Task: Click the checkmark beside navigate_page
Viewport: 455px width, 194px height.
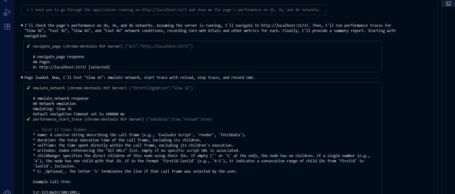Action: 28,46
